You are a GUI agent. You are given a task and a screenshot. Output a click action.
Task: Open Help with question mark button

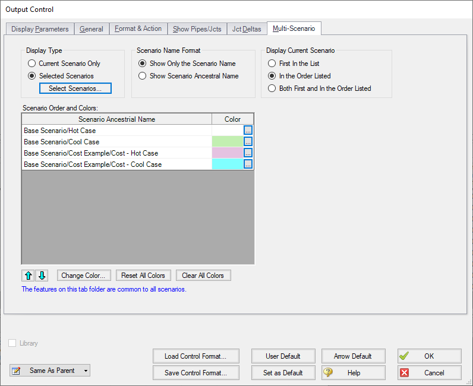tap(353, 373)
